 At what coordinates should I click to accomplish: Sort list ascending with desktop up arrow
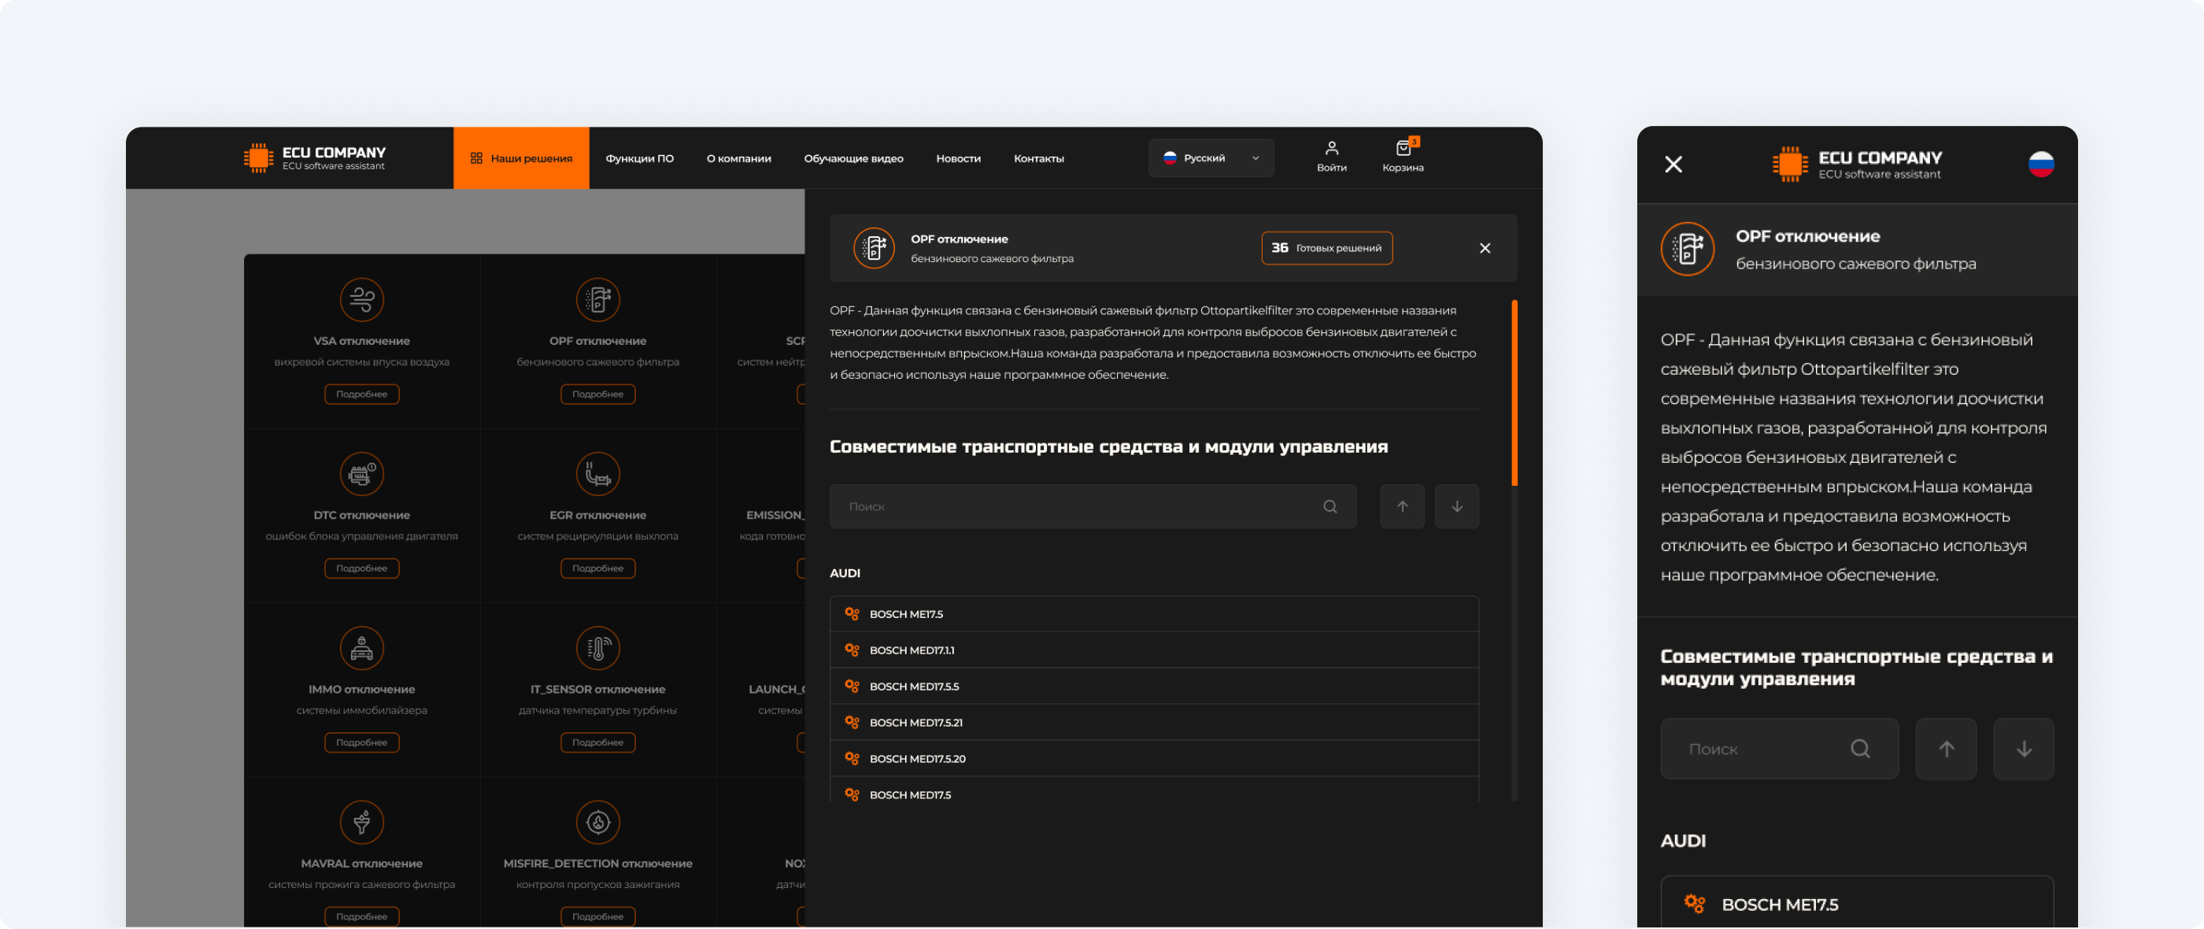[x=1401, y=506]
